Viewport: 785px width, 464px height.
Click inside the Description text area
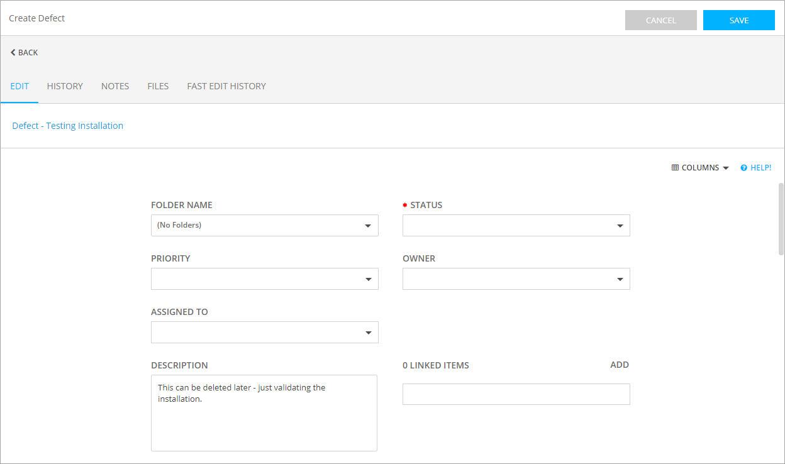point(264,421)
